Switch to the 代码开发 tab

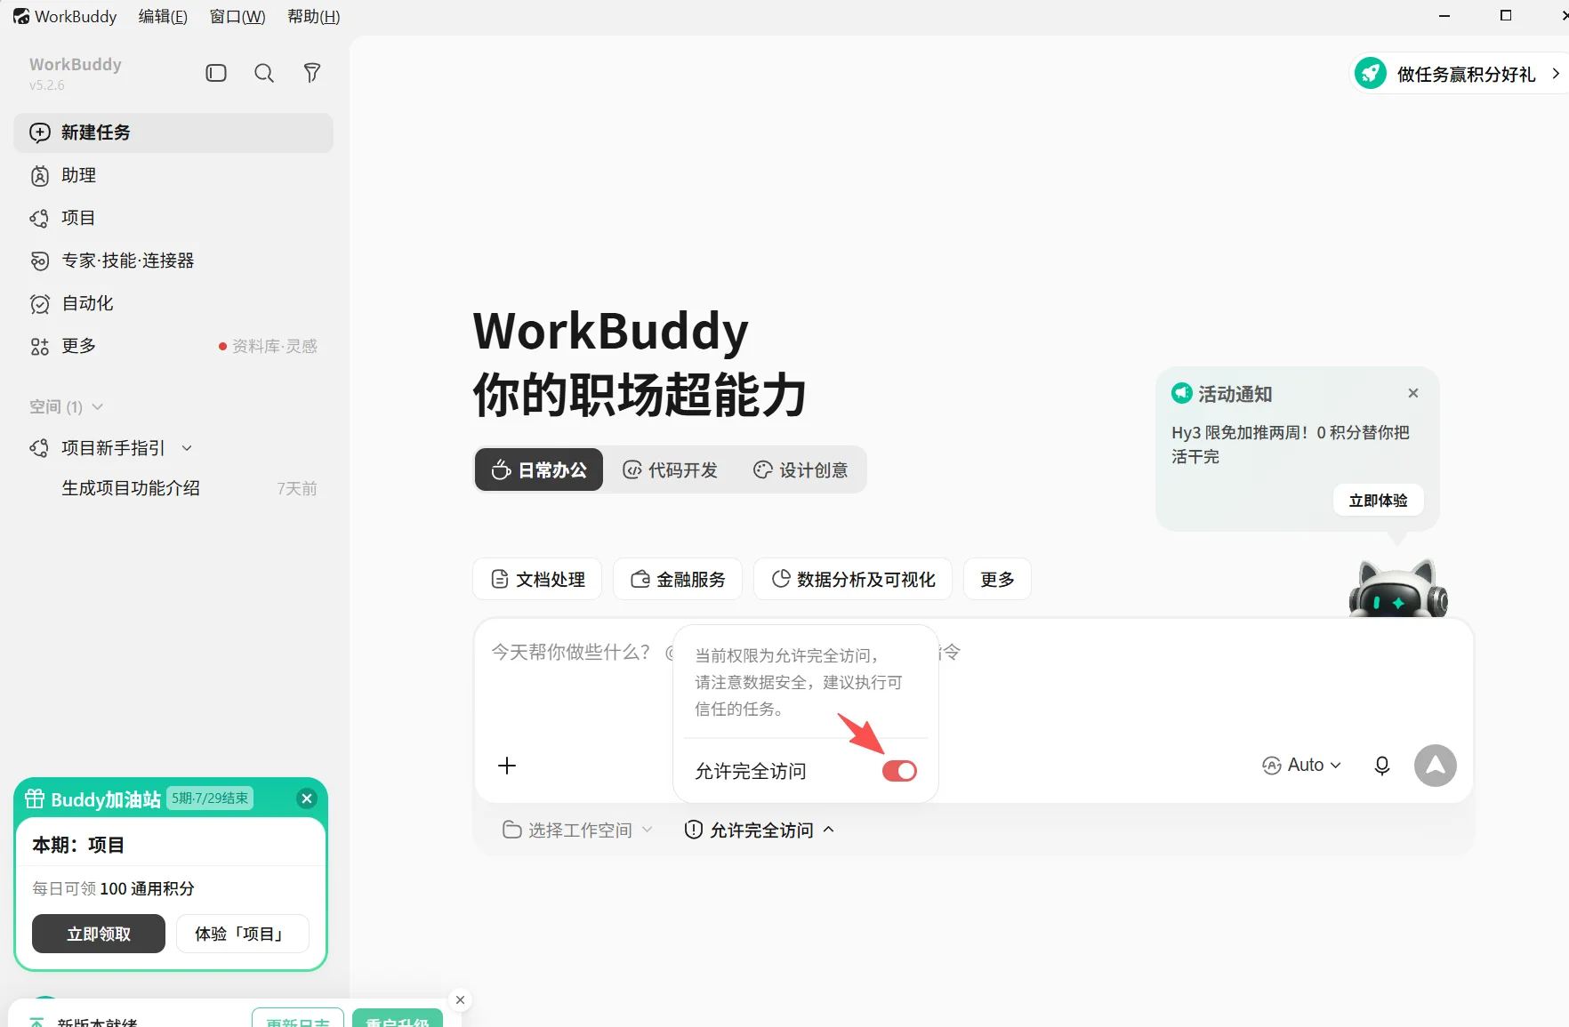pyautogui.click(x=670, y=469)
